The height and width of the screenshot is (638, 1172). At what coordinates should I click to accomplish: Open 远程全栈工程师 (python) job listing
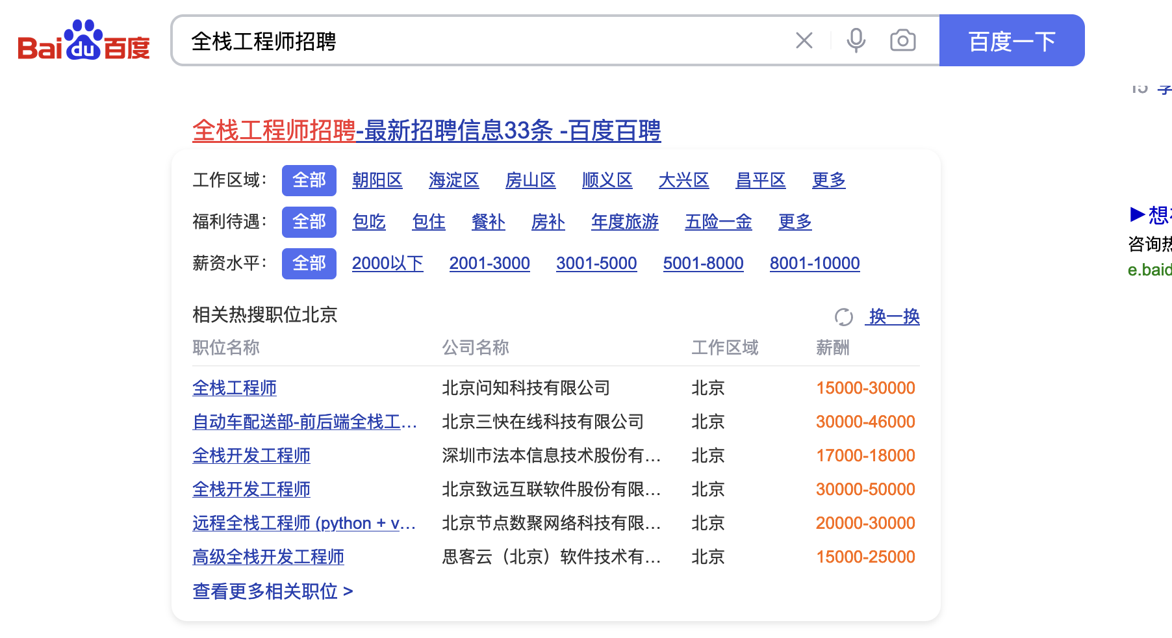(303, 523)
